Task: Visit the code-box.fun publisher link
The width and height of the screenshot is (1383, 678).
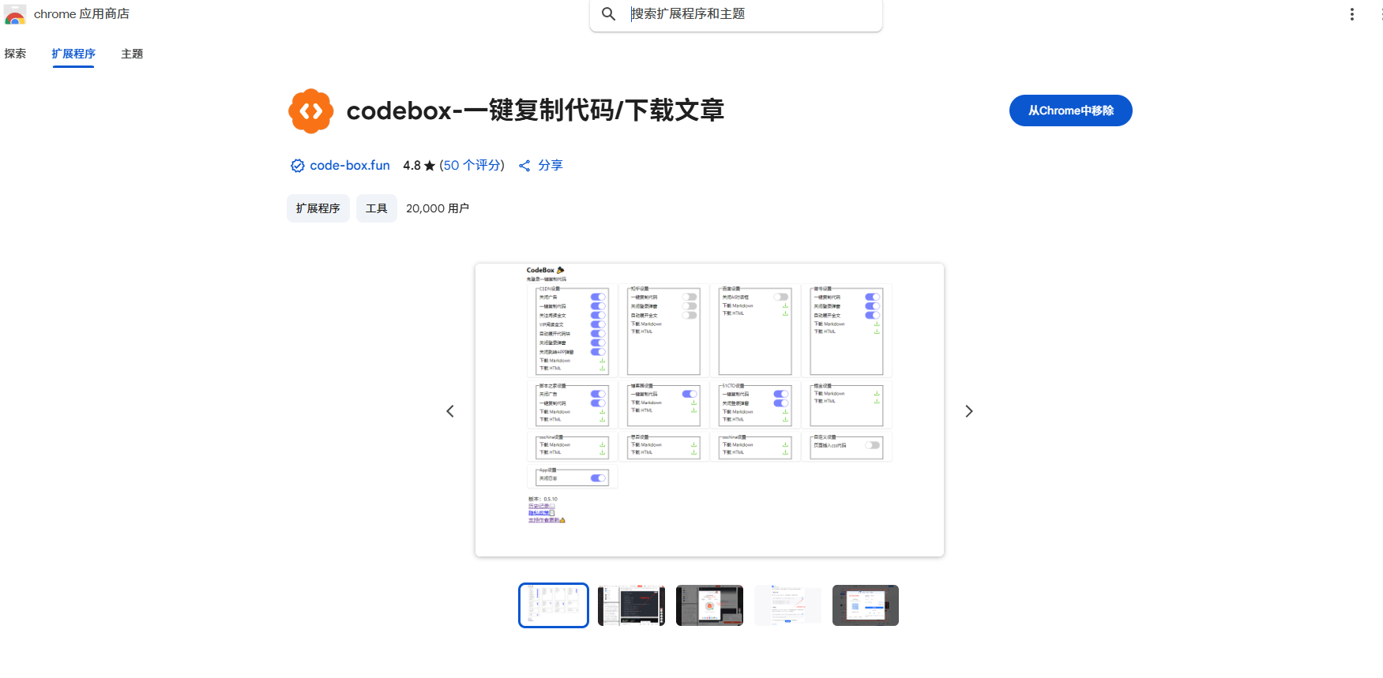Action: tap(350, 166)
